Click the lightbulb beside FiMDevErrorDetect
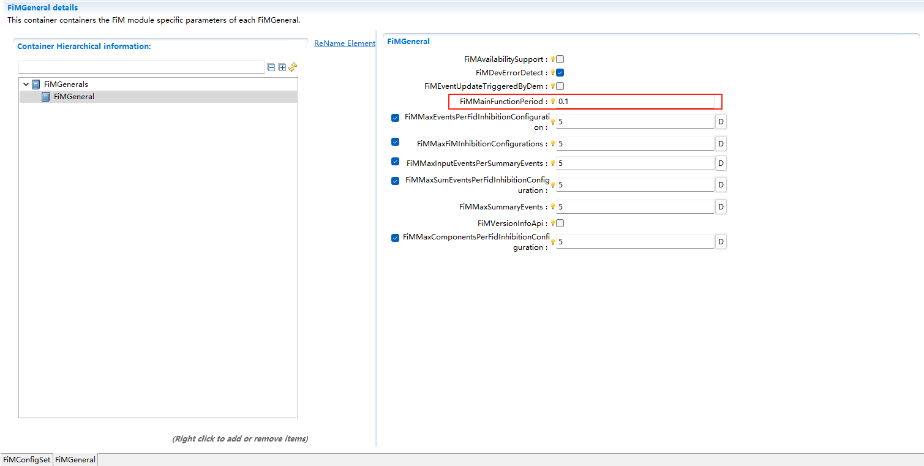The image size is (924, 466). pyautogui.click(x=552, y=72)
